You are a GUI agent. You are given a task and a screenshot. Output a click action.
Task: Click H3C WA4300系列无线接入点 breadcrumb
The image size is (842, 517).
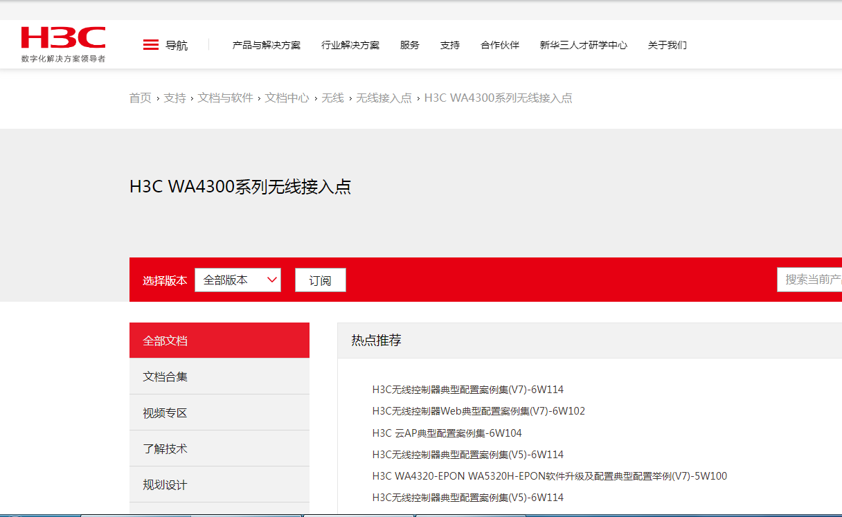(499, 98)
